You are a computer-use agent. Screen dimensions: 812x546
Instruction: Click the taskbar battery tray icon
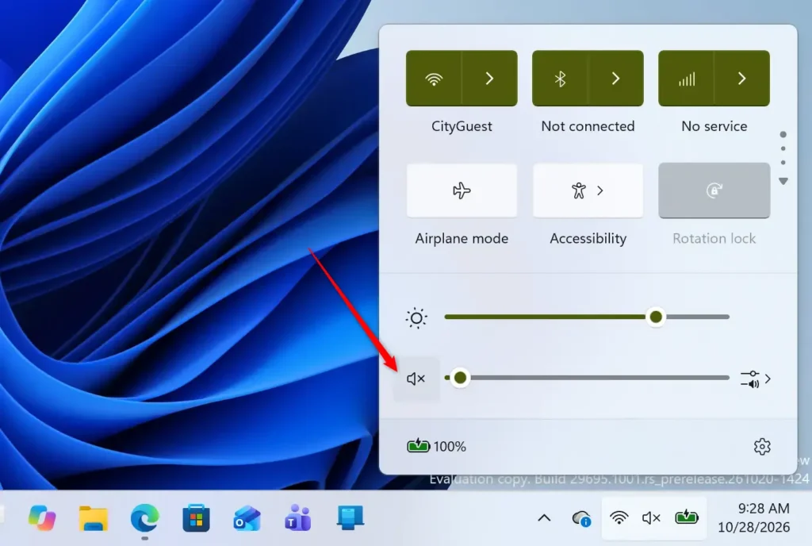pos(687,517)
